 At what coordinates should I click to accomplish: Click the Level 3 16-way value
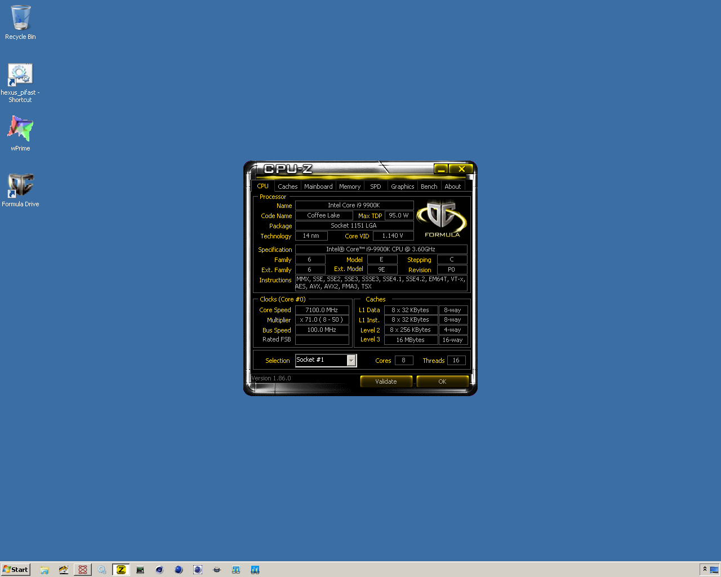(453, 340)
